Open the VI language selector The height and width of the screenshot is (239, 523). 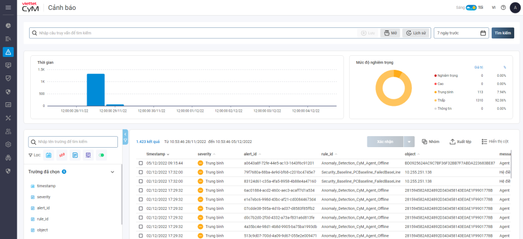pyautogui.click(x=493, y=8)
